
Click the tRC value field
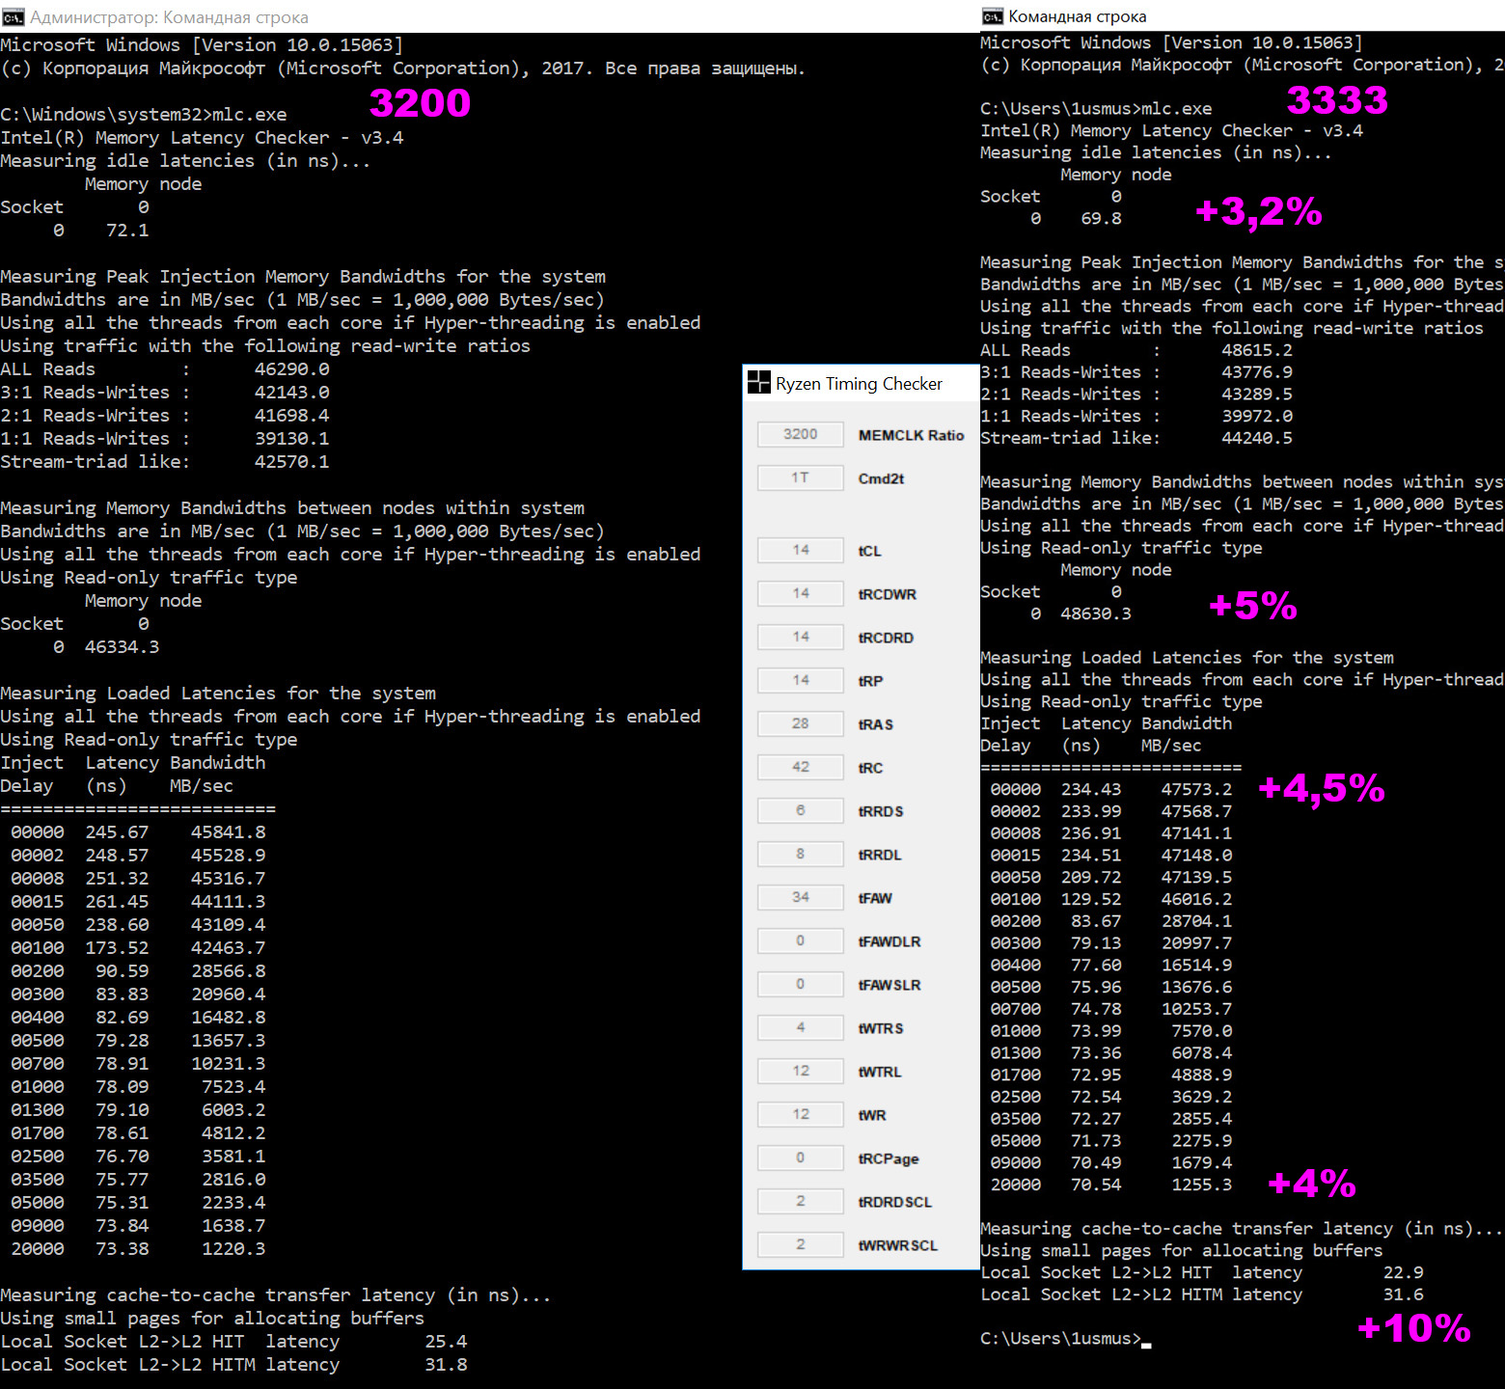[x=801, y=767]
